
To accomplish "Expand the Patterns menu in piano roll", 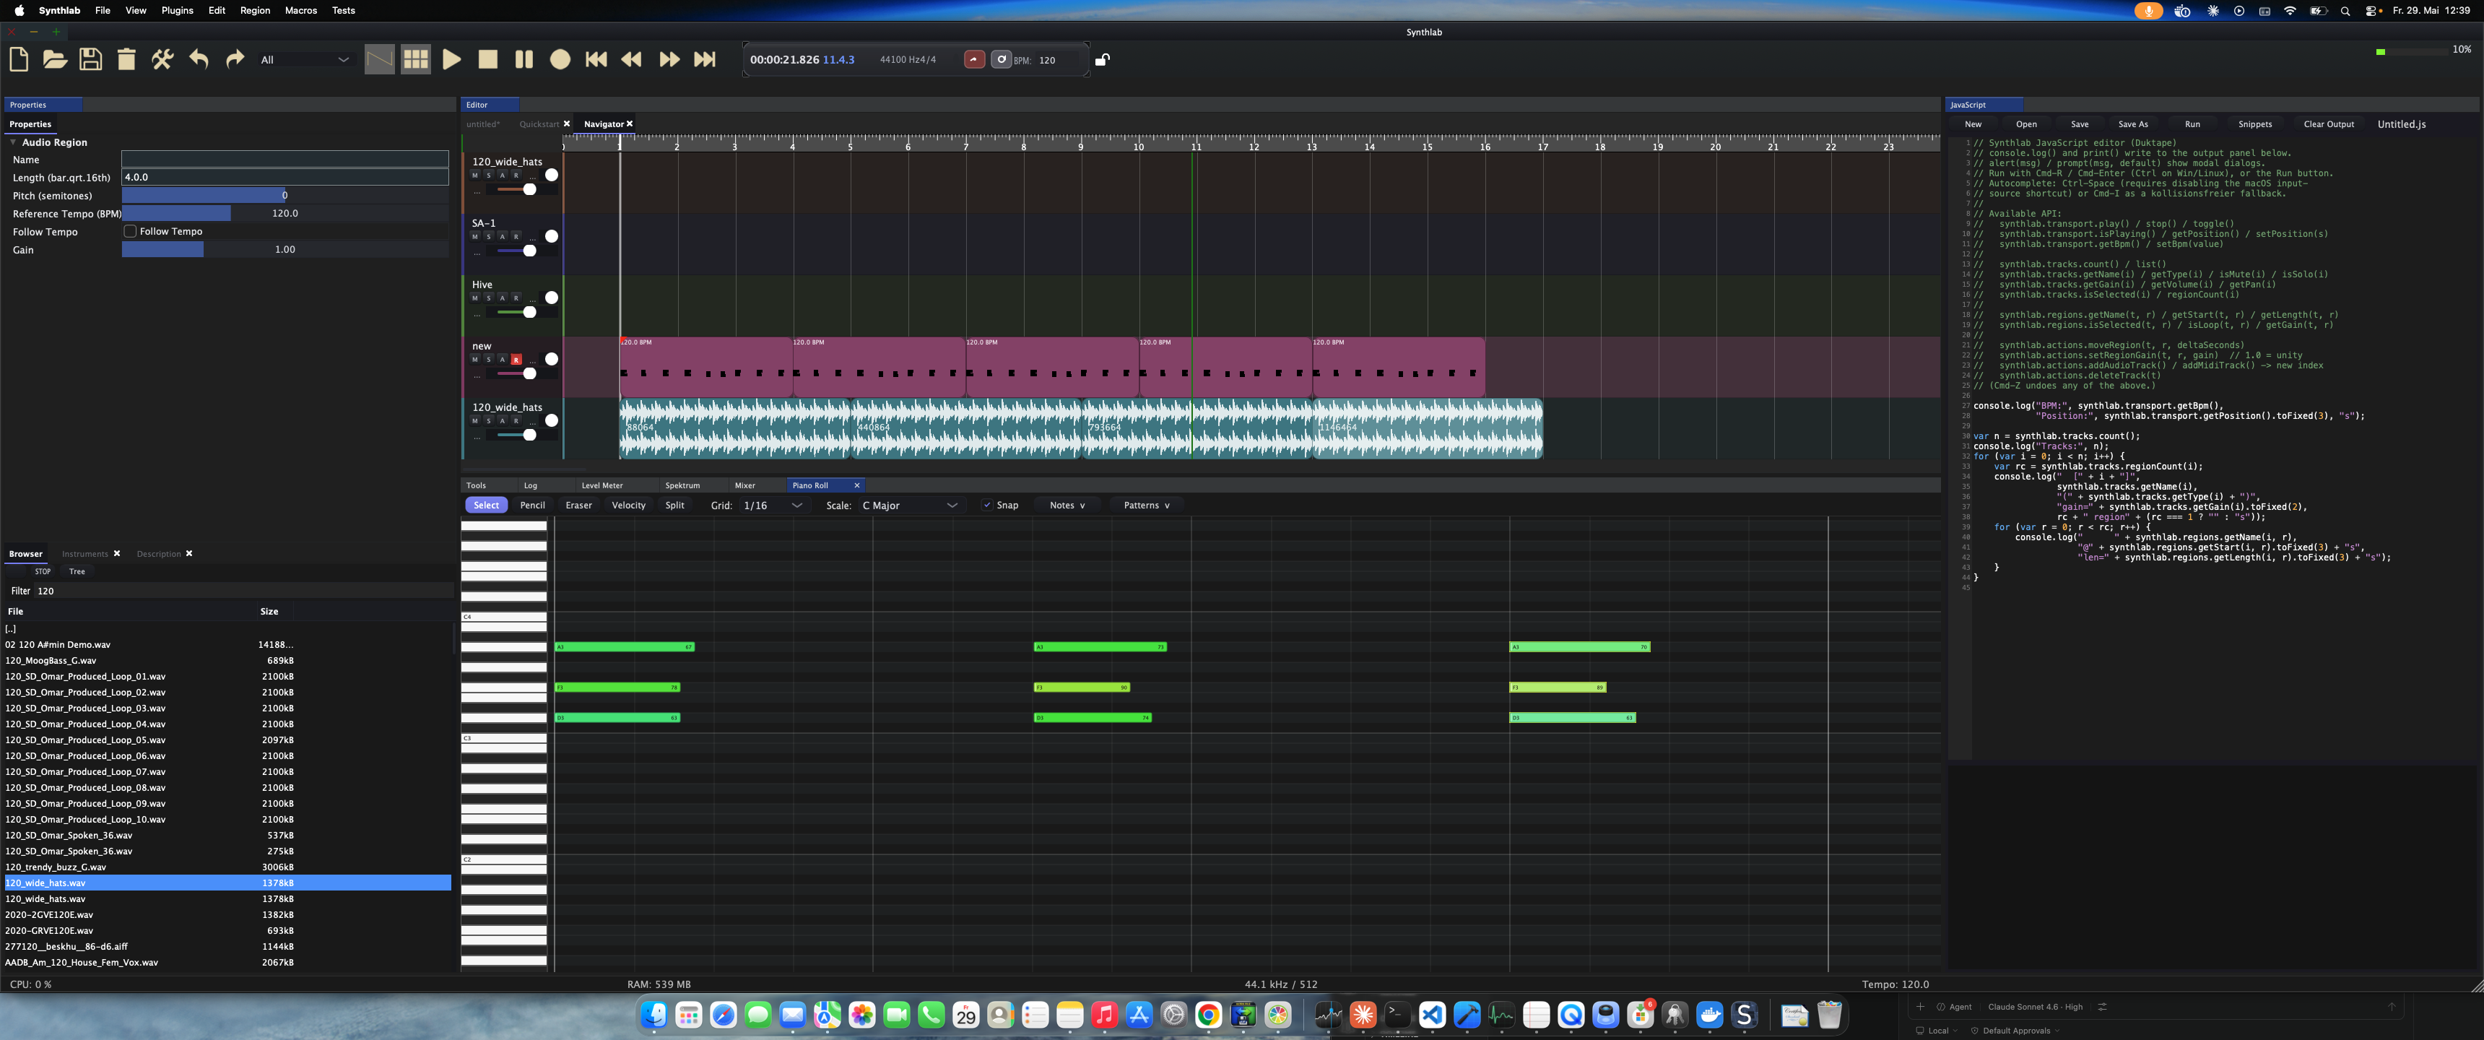I will [1147, 506].
